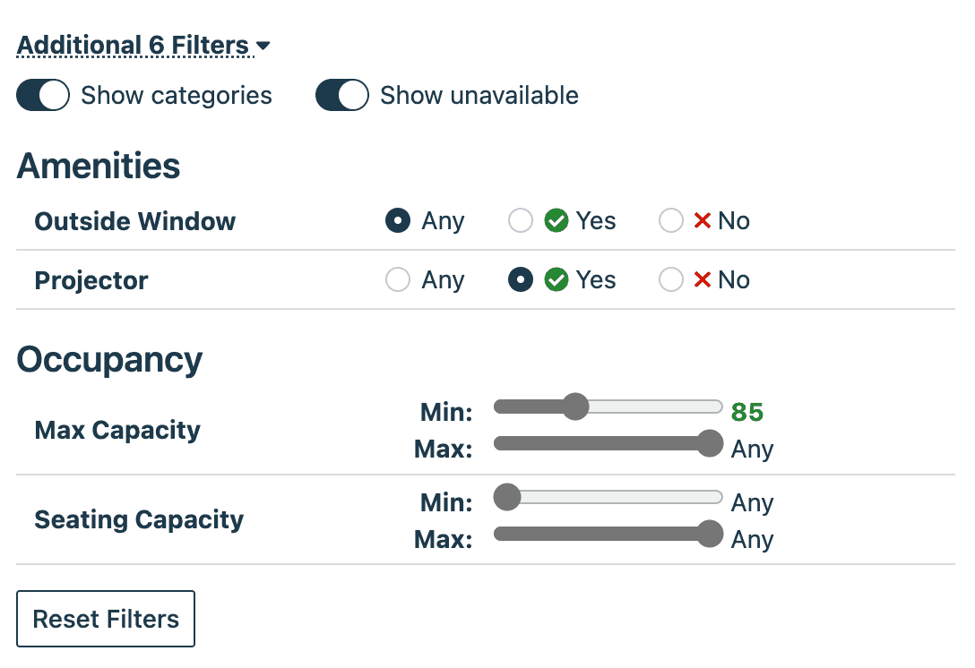The width and height of the screenshot is (975, 668).
Task: Click the Any label beside Seating Capacity Min
Action: [753, 502]
